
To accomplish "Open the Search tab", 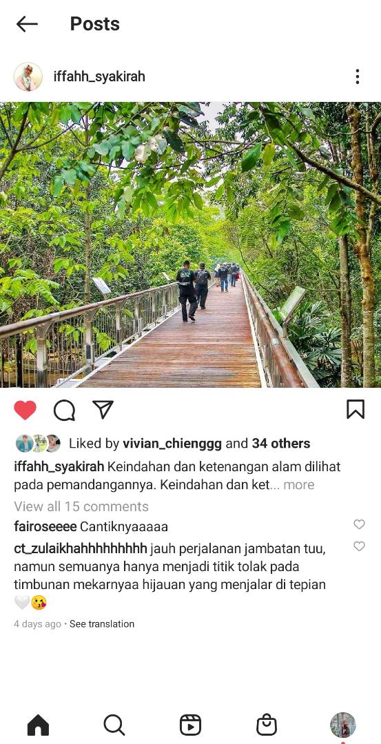I will 114,725.
